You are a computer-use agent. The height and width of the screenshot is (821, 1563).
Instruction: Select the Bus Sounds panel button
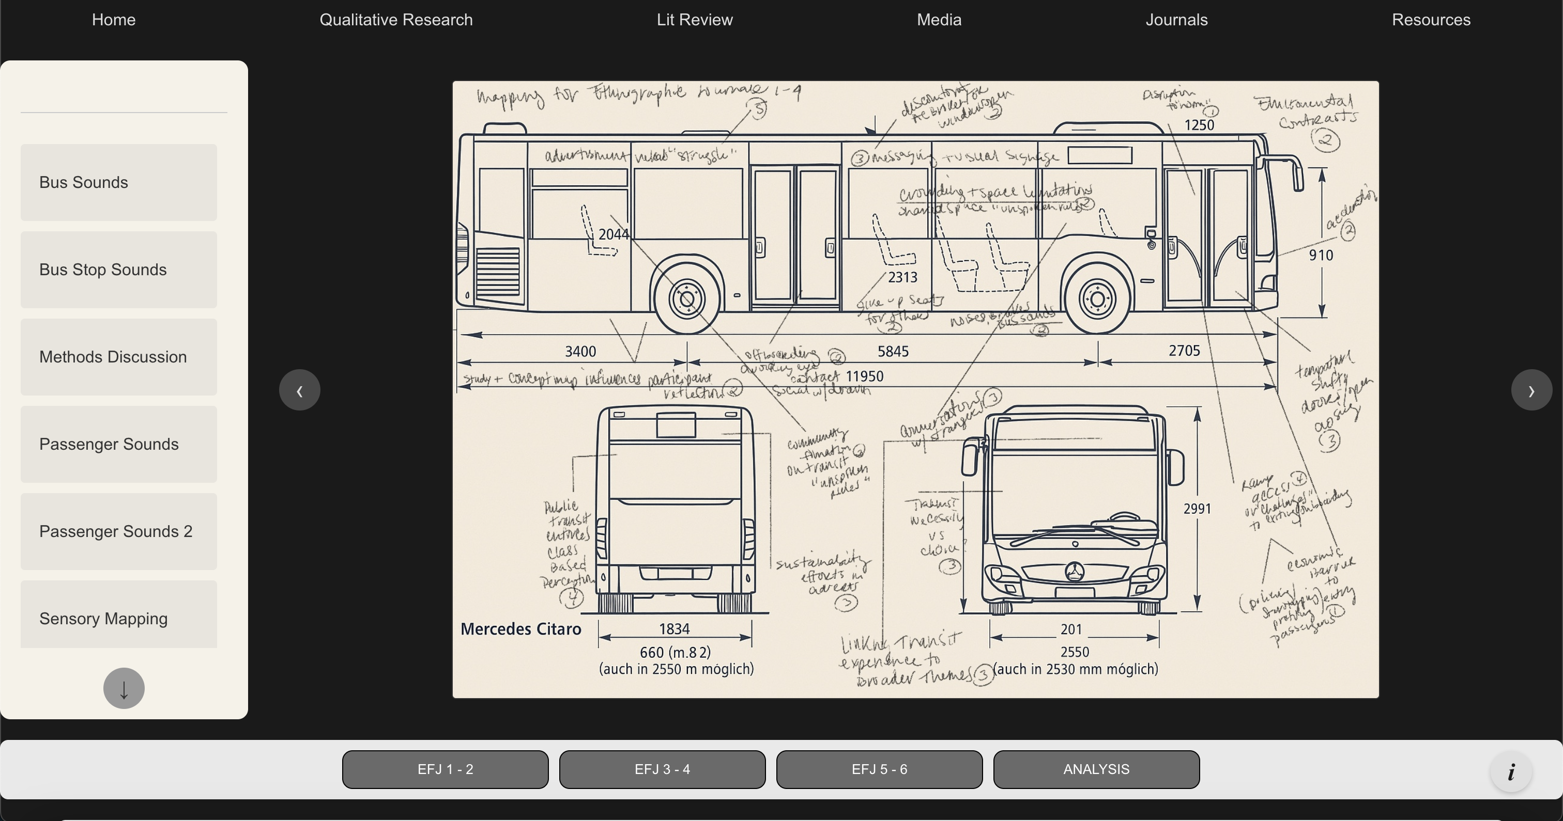tap(118, 182)
